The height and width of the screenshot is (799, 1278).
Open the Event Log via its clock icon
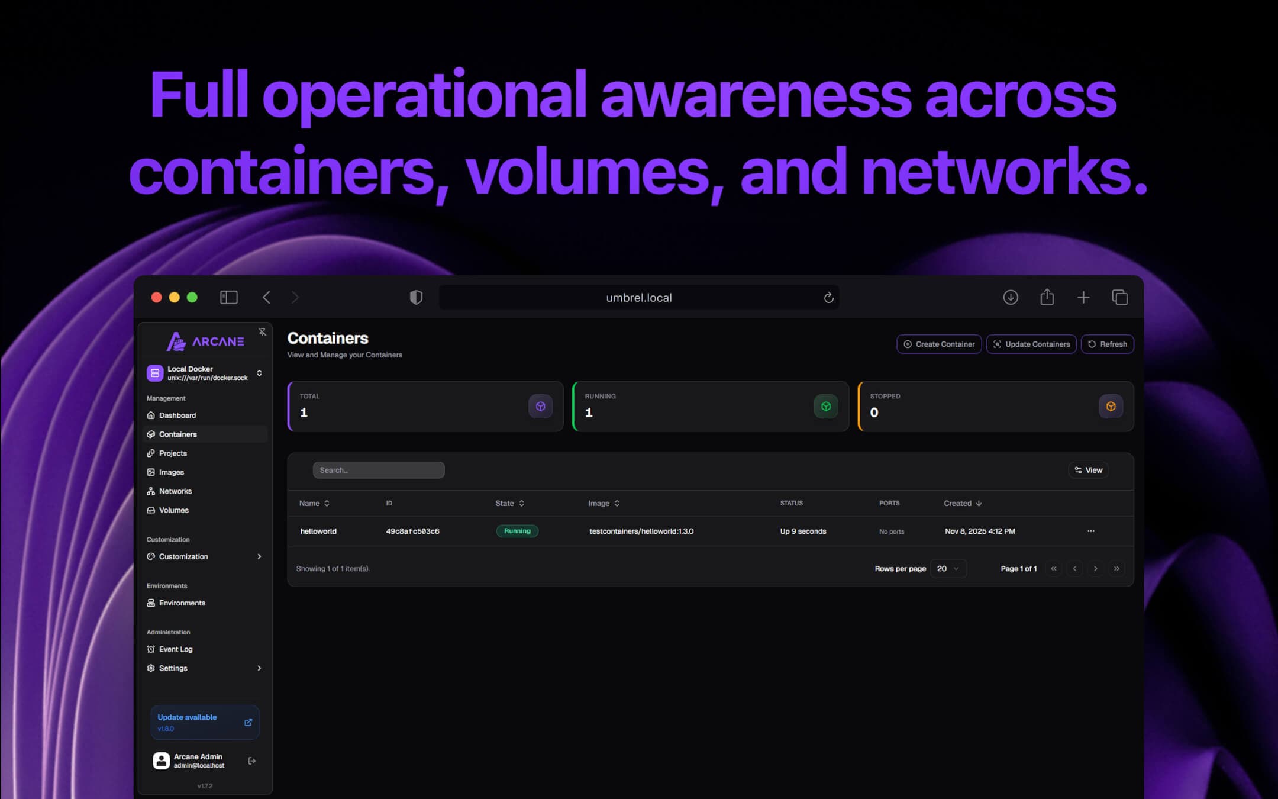click(151, 649)
